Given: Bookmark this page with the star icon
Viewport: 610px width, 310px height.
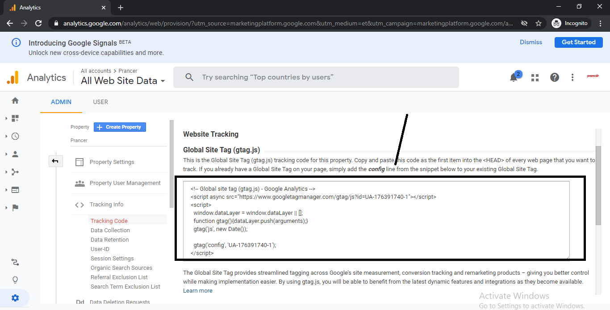Looking at the screenshot, I should pos(539,23).
